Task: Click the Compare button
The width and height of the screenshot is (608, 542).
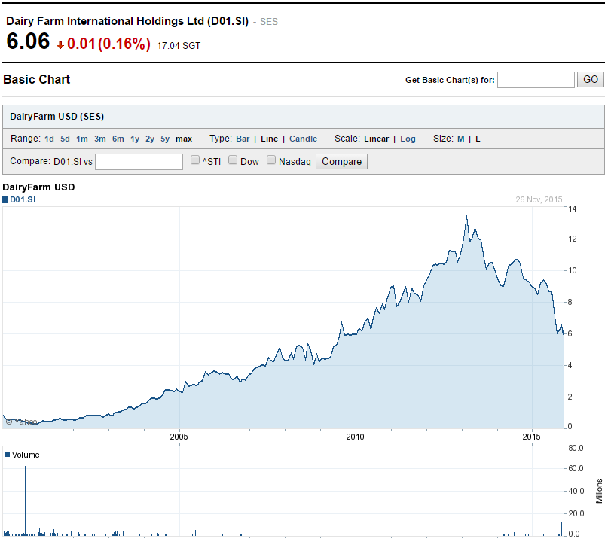Action: tap(341, 162)
